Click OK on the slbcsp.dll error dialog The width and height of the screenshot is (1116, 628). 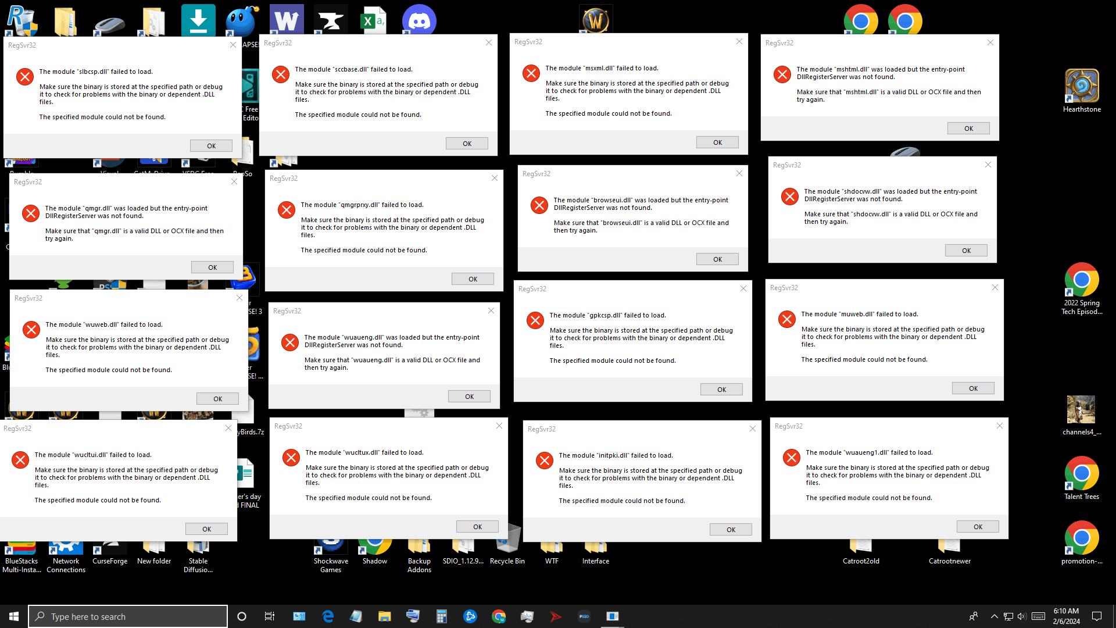coord(211,146)
